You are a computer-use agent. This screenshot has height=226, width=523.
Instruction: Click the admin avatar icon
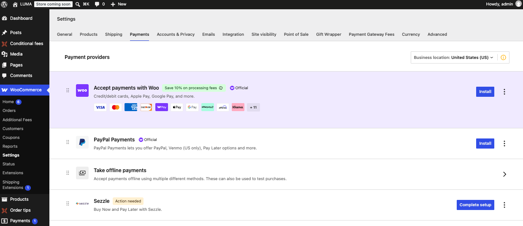tap(518, 4)
